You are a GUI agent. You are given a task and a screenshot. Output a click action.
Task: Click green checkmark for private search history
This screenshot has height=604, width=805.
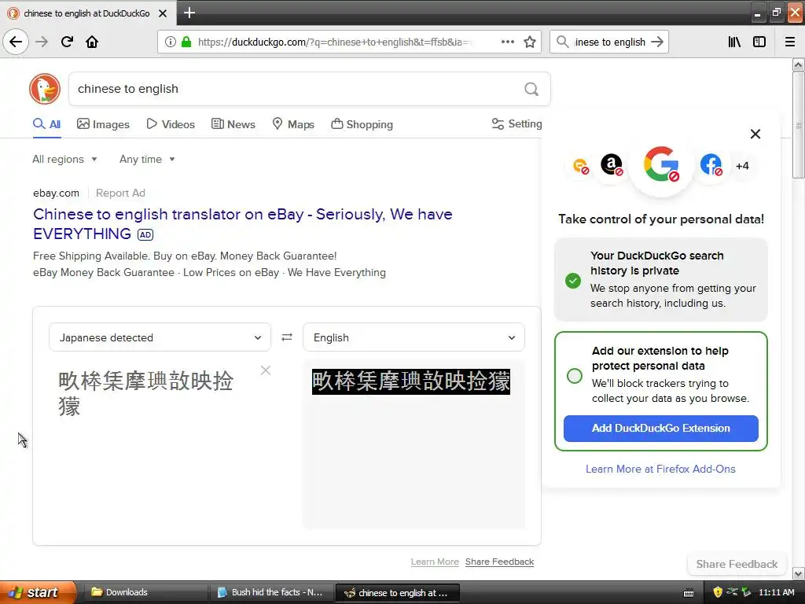coord(573,281)
